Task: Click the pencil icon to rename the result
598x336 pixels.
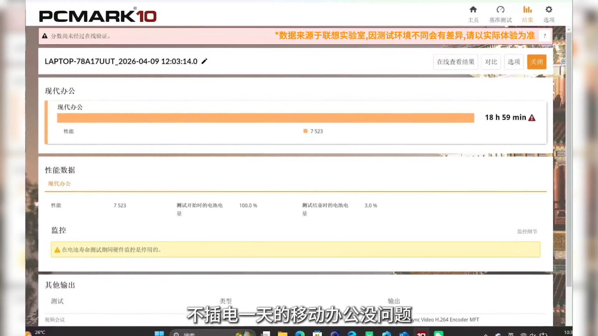Action: point(204,61)
